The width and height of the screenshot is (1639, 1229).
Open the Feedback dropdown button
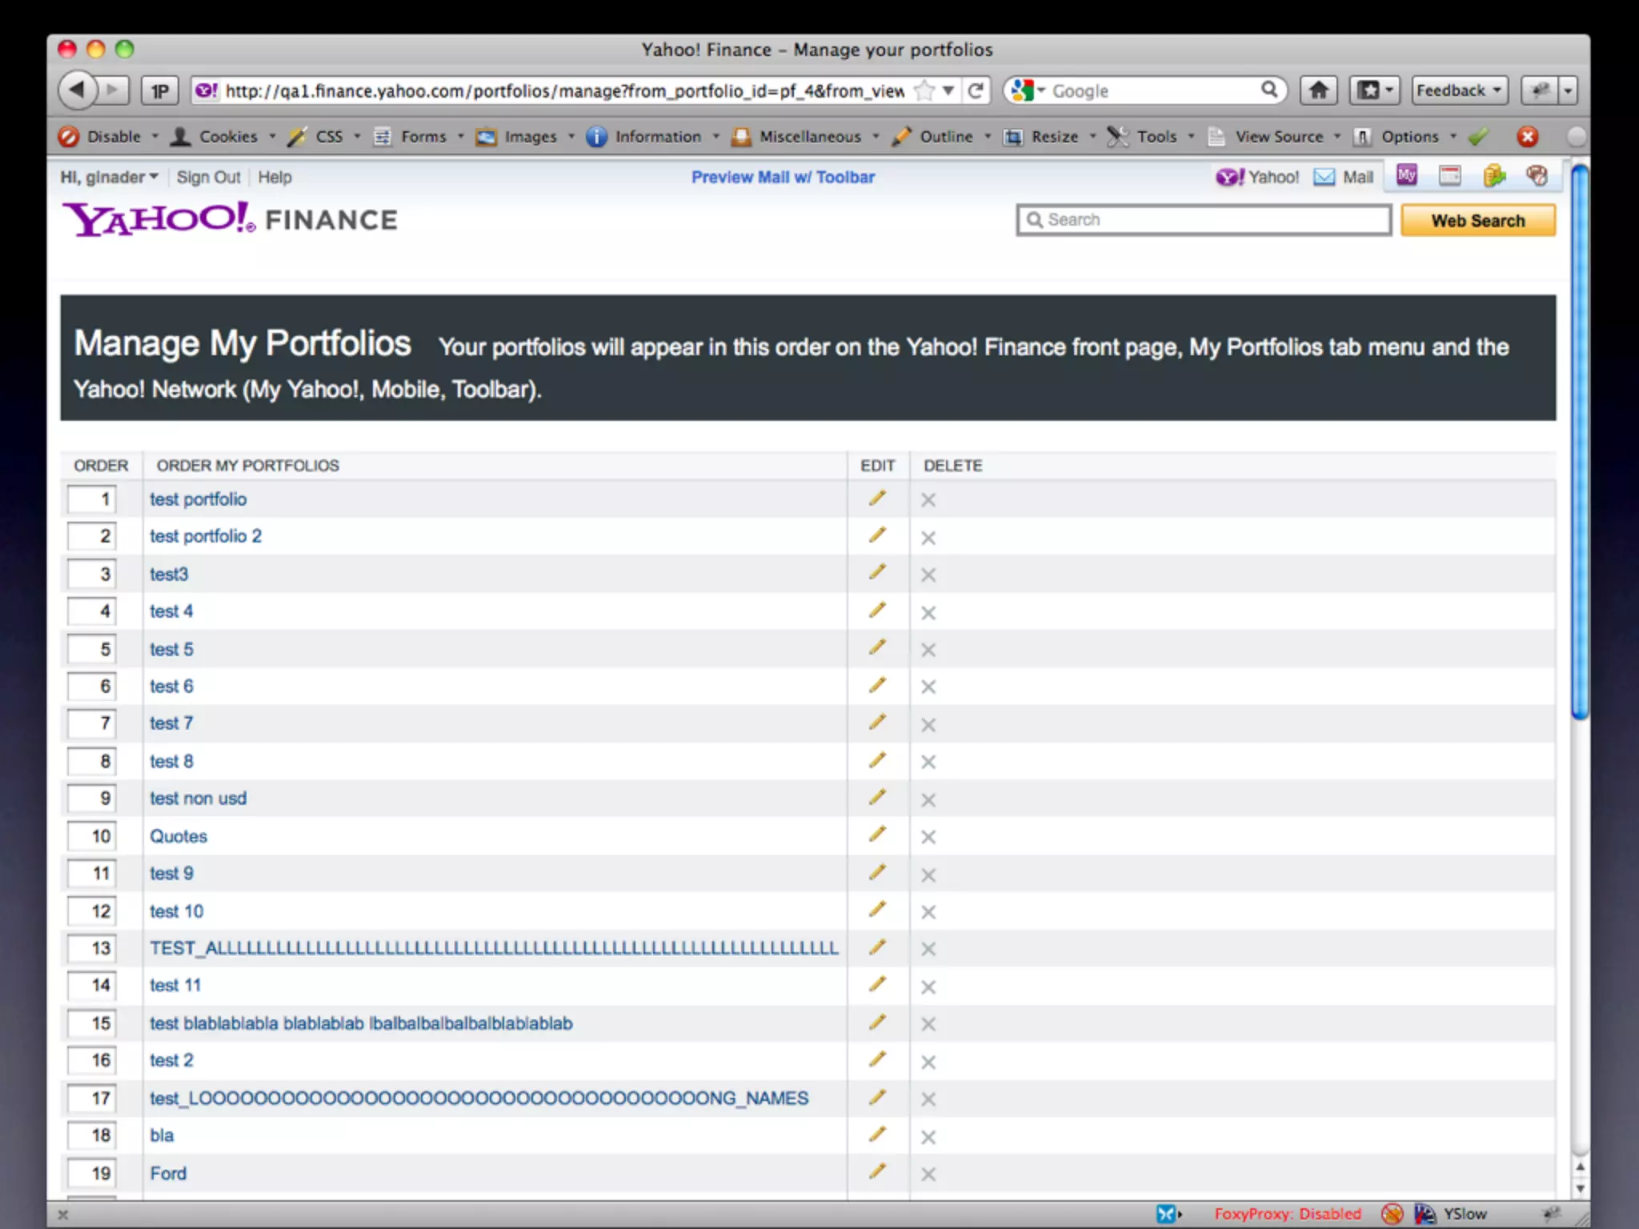click(1459, 90)
